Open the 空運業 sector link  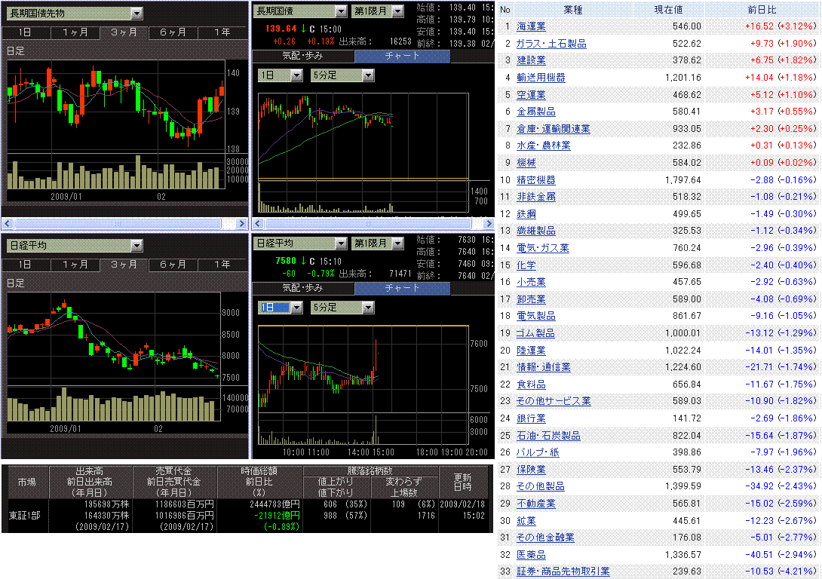(531, 95)
